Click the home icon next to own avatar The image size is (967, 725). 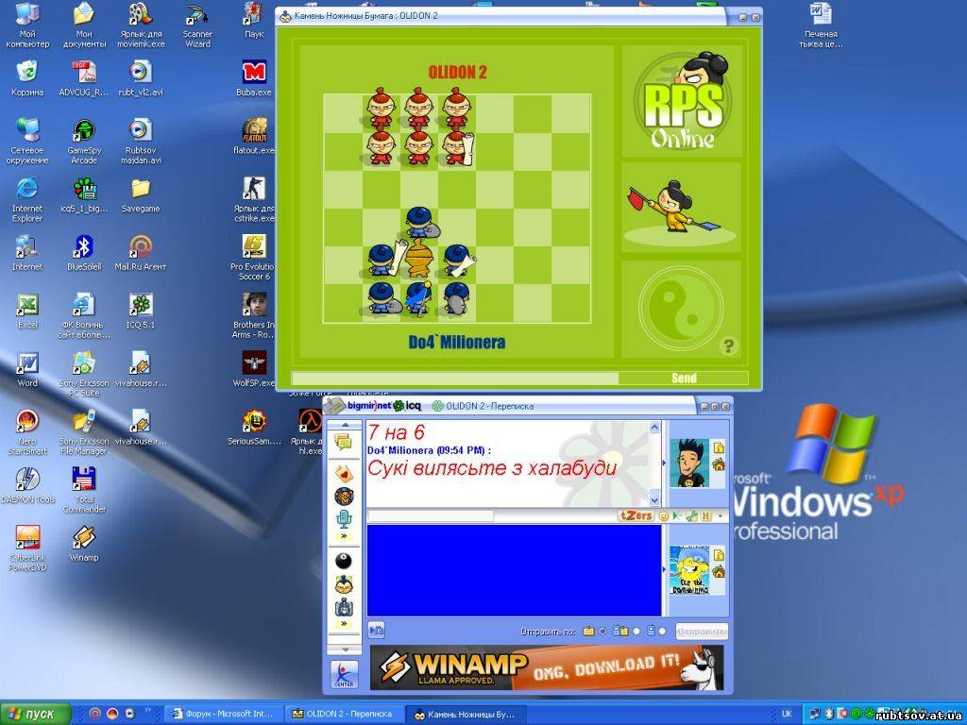point(719,572)
